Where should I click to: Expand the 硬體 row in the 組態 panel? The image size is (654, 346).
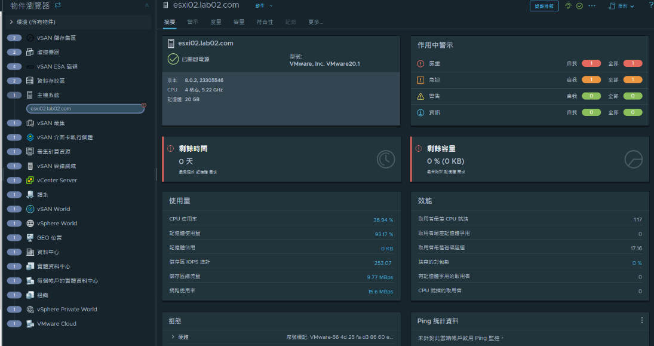173,337
